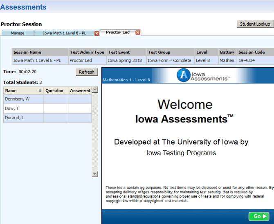The image size is (274, 224).
Task: Click the Iowa Assessments logo icon
Action: (x=183, y=75)
